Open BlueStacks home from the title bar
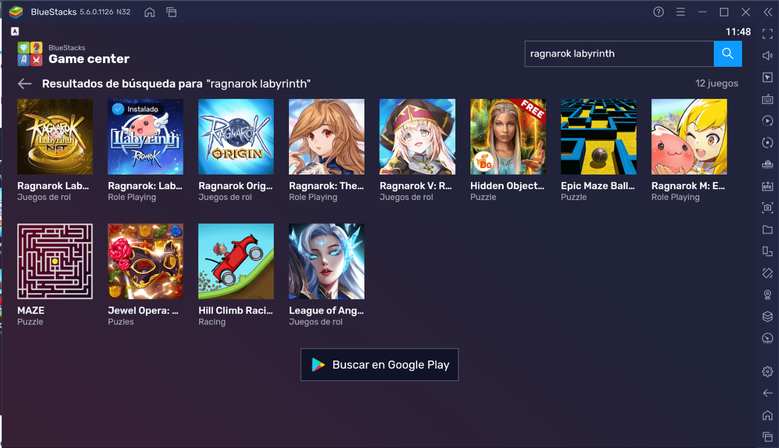779x448 pixels. click(x=149, y=12)
